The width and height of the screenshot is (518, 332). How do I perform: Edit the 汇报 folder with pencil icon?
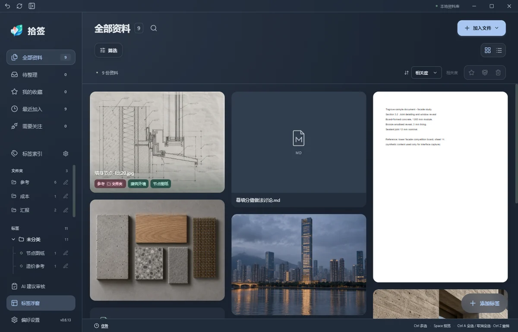pyautogui.click(x=66, y=210)
